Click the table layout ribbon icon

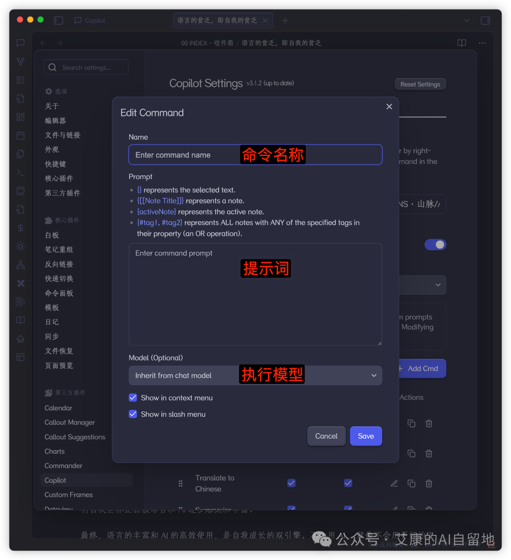20,357
